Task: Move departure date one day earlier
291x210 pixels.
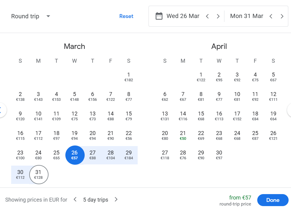Action: point(207,16)
